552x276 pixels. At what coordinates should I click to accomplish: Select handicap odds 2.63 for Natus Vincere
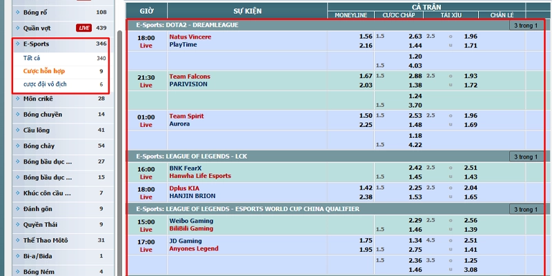415,37
